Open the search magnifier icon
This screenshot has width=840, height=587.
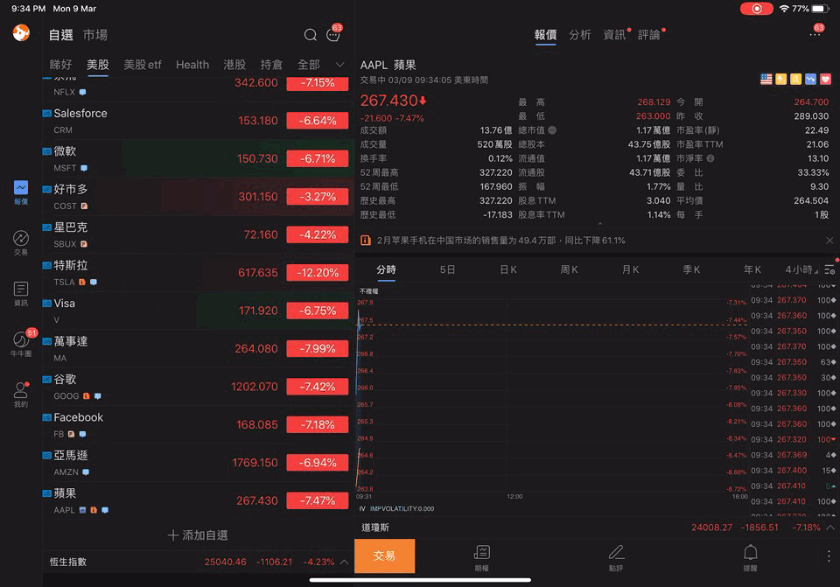pos(310,35)
